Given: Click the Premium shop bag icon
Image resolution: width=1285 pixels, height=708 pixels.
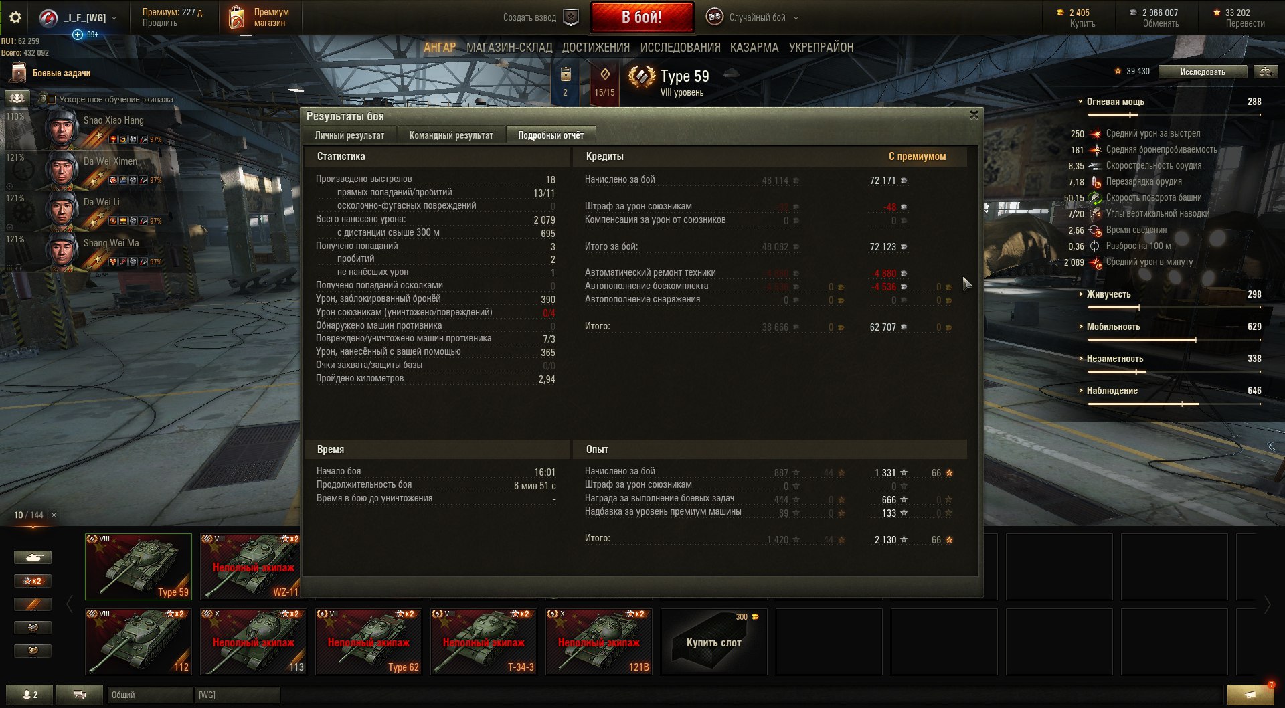Looking at the screenshot, I should (x=236, y=18).
